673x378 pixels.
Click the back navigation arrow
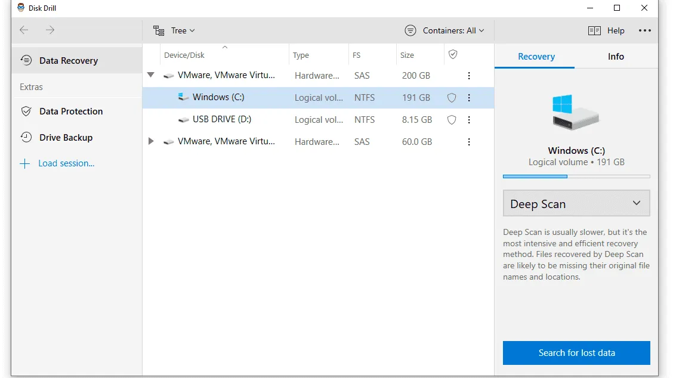point(24,30)
